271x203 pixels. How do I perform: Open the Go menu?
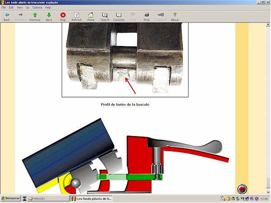pos(28,7)
